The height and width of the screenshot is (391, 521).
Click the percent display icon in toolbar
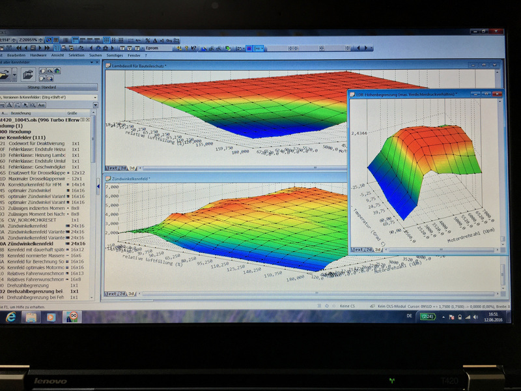(148, 40)
